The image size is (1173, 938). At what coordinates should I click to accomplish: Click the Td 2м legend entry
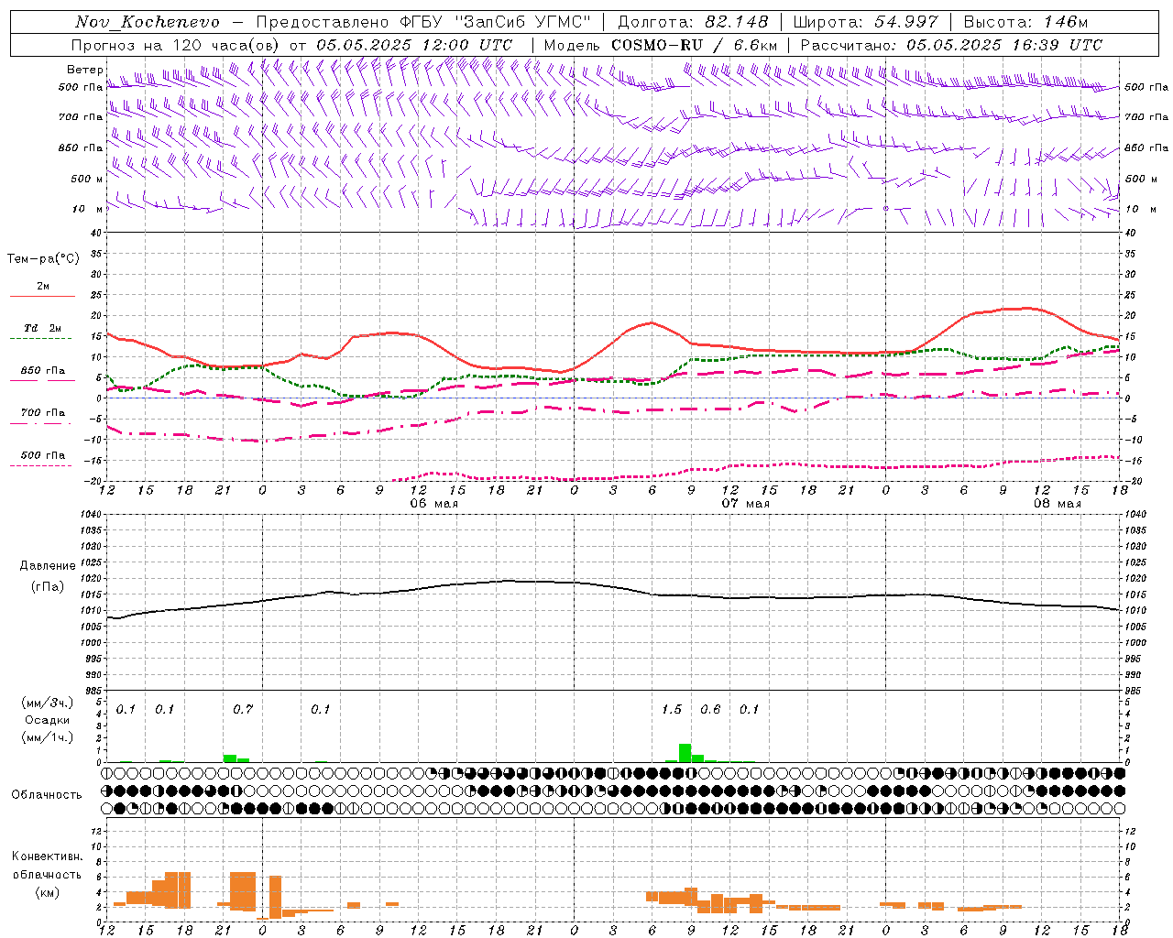pos(42,328)
